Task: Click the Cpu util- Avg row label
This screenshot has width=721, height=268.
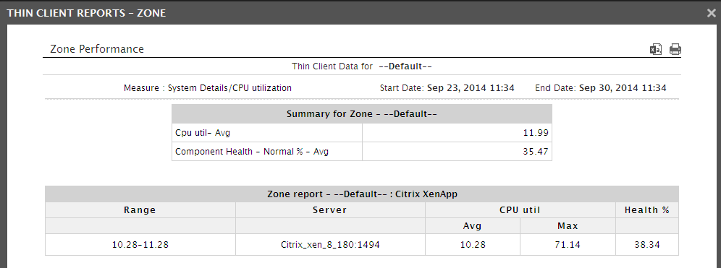Action: pos(203,133)
